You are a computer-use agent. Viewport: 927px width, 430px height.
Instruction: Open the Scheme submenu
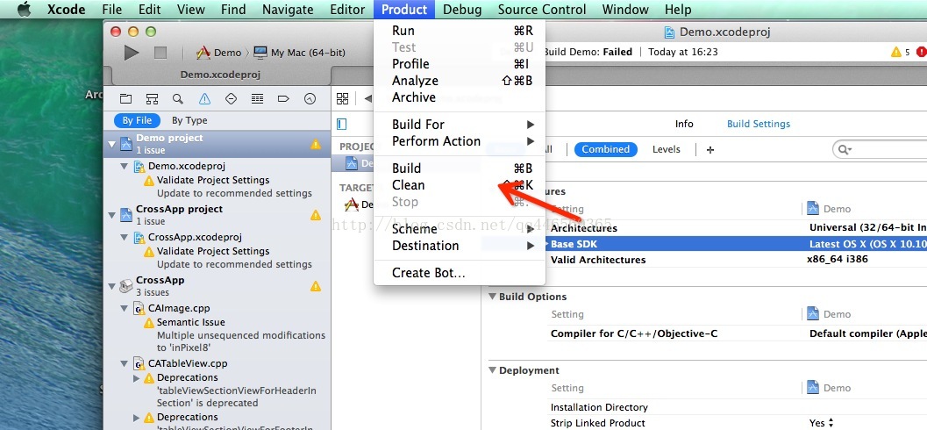pos(460,229)
